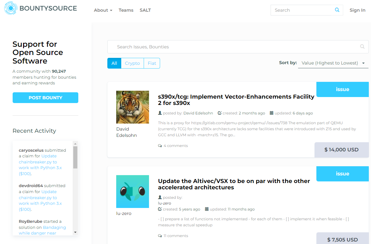Image resolution: width=371 pixels, height=244 pixels.
Task: Enable the Fiat bounty filter
Action: tap(152, 63)
